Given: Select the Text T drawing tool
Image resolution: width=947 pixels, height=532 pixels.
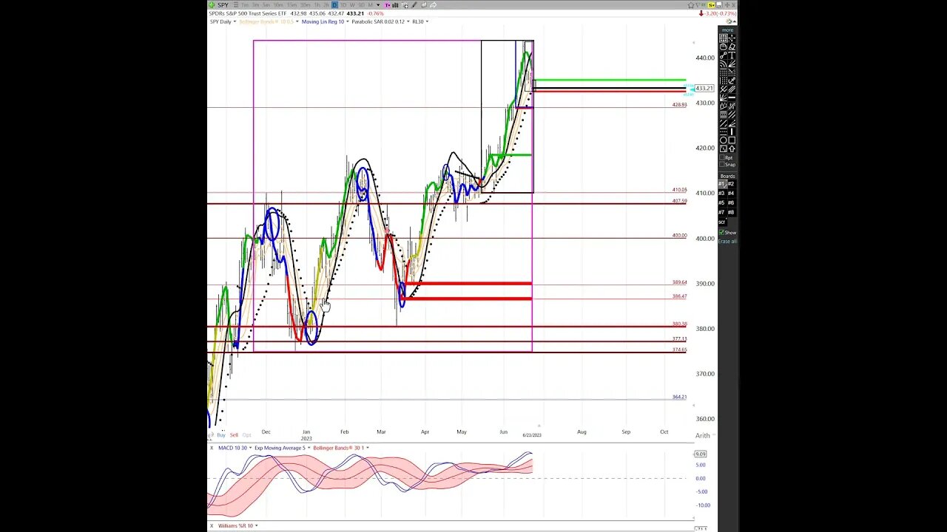Looking at the screenshot, I should coord(732,55).
